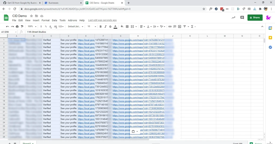Create a filter
This screenshot has height=144, width=275.
[185, 26]
